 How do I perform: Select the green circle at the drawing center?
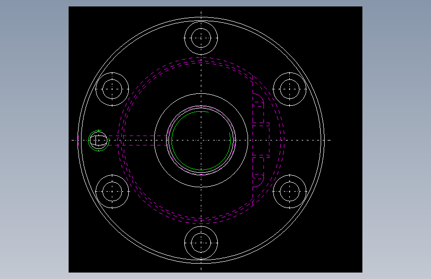coord(201,140)
